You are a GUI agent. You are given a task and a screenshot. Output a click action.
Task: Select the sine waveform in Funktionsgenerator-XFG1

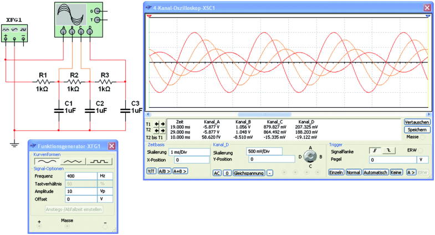pyautogui.click(x=47, y=161)
